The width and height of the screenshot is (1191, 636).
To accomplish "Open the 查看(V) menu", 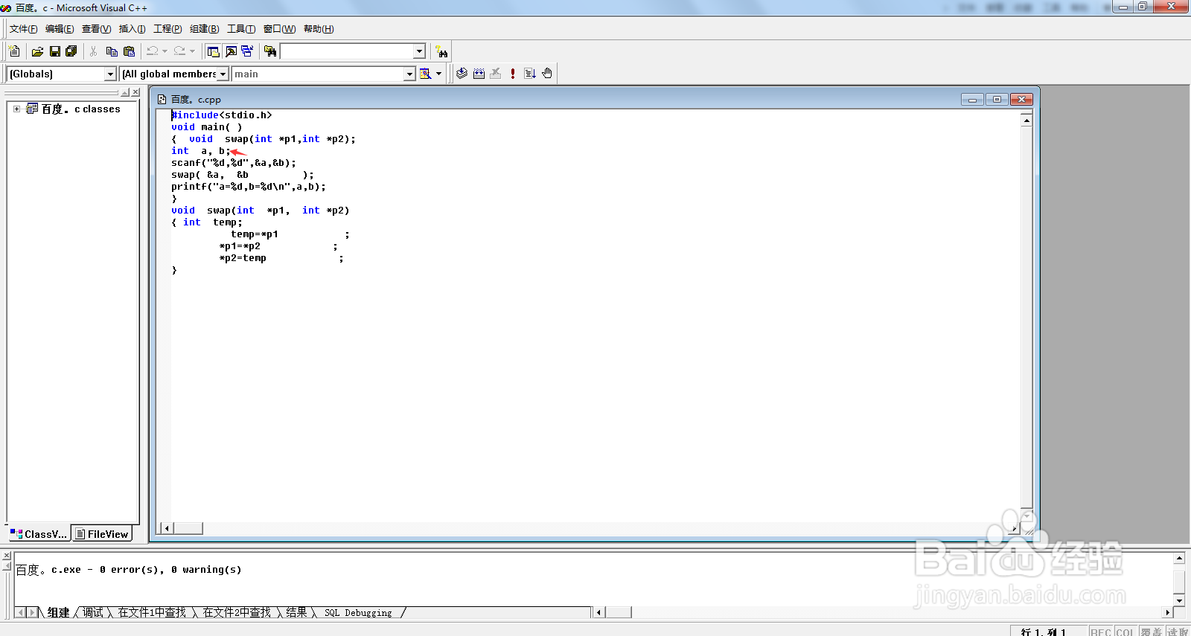I will [96, 29].
